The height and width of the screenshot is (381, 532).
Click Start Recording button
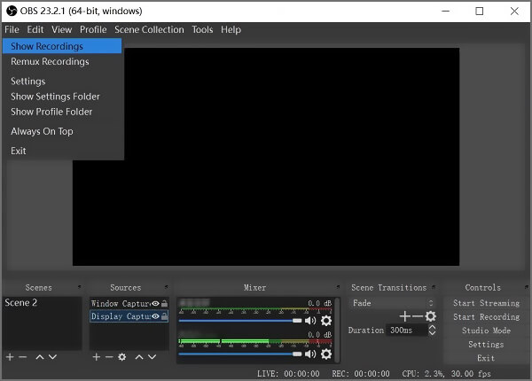pyautogui.click(x=486, y=317)
